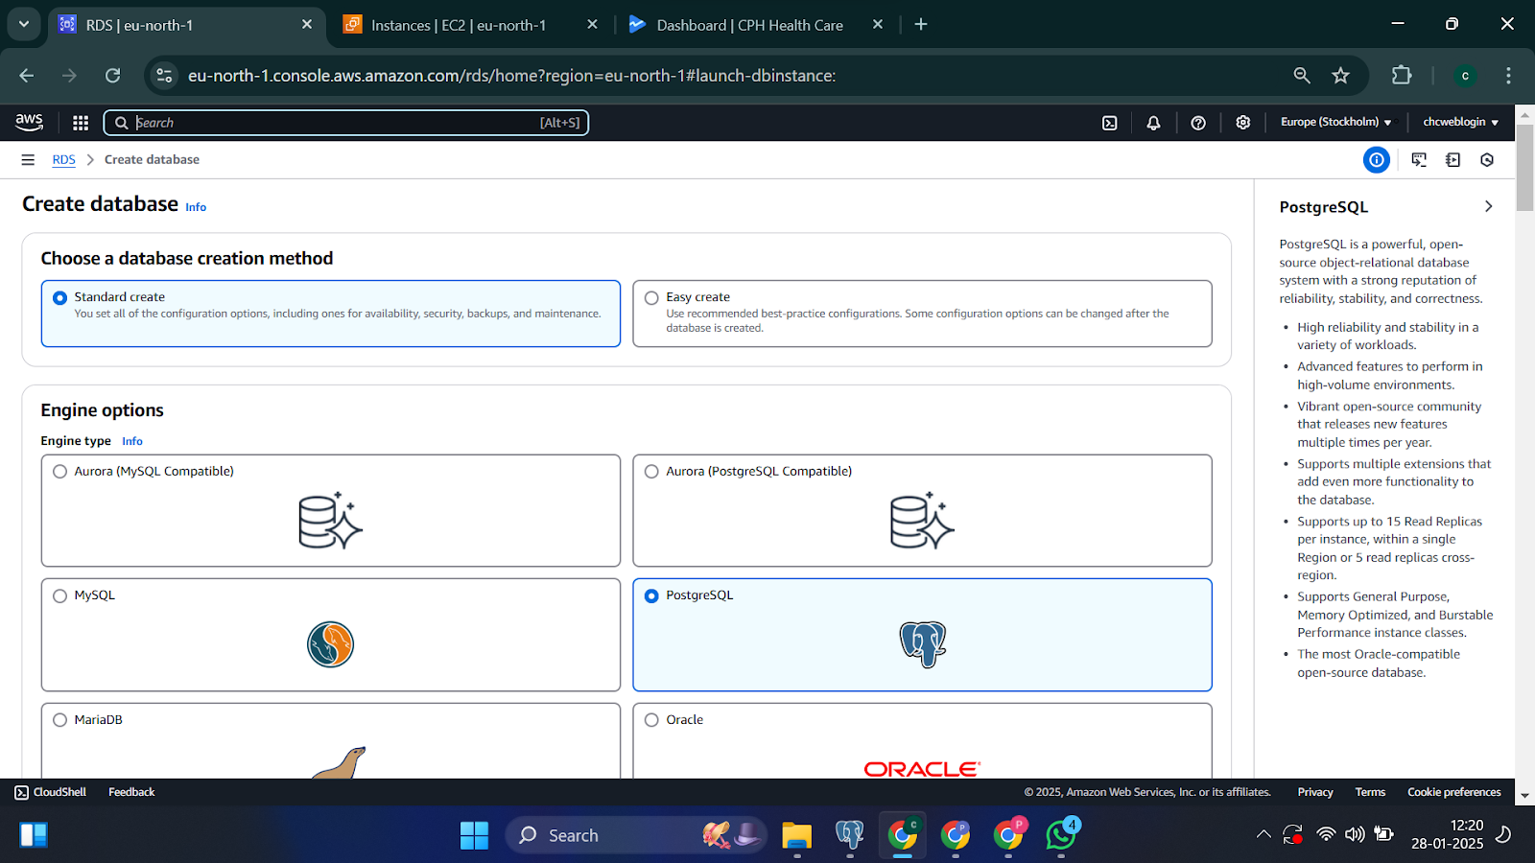Open the AWS services grid menu
Screen dimensions: 1535x863
[81, 123]
